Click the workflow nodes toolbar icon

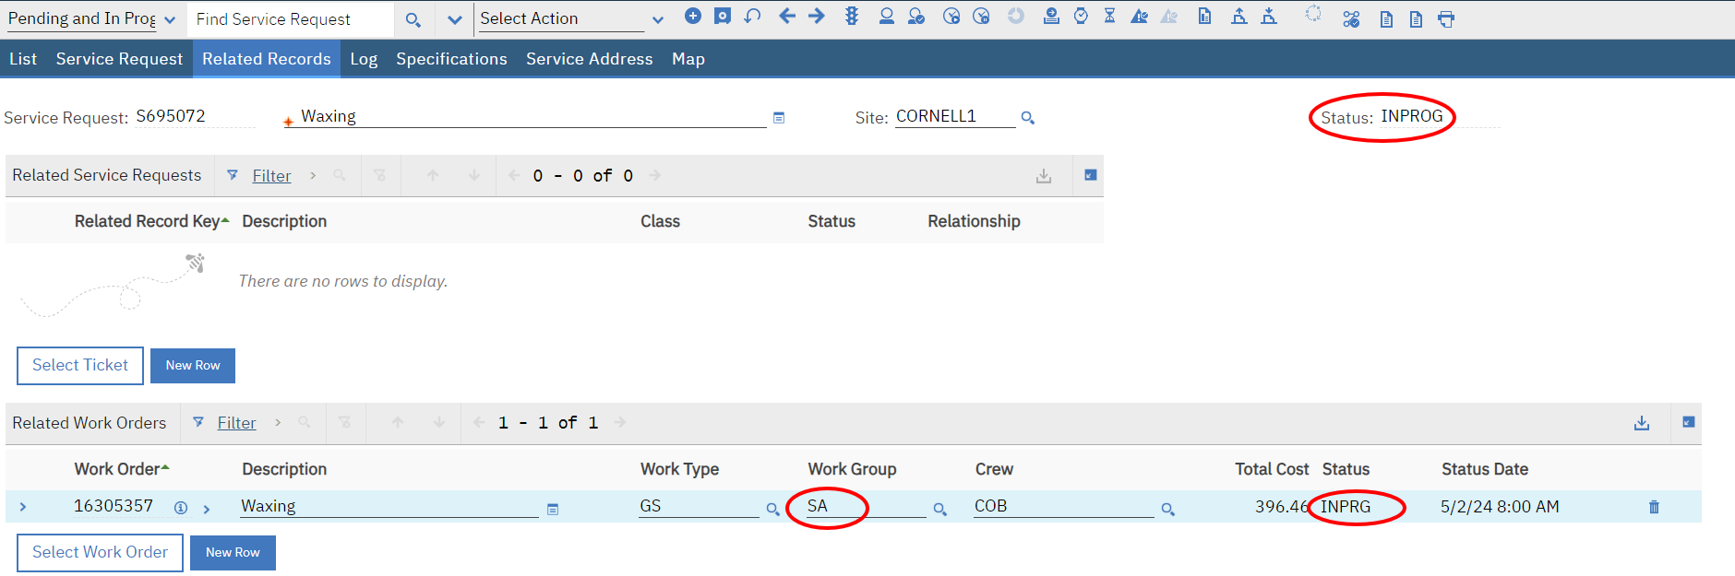pyautogui.click(x=1351, y=19)
